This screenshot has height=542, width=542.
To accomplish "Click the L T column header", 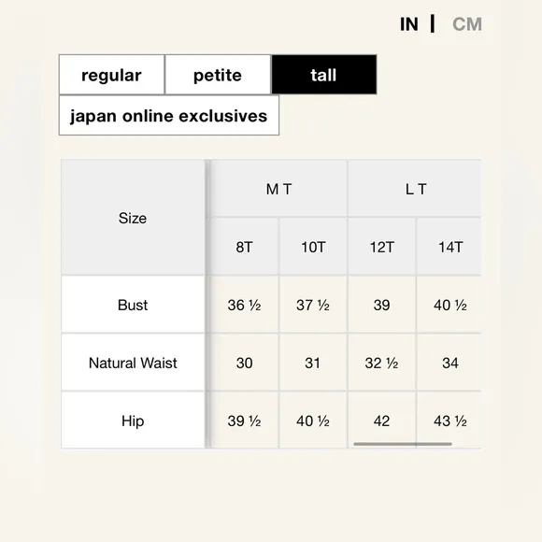I will click(415, 189).
